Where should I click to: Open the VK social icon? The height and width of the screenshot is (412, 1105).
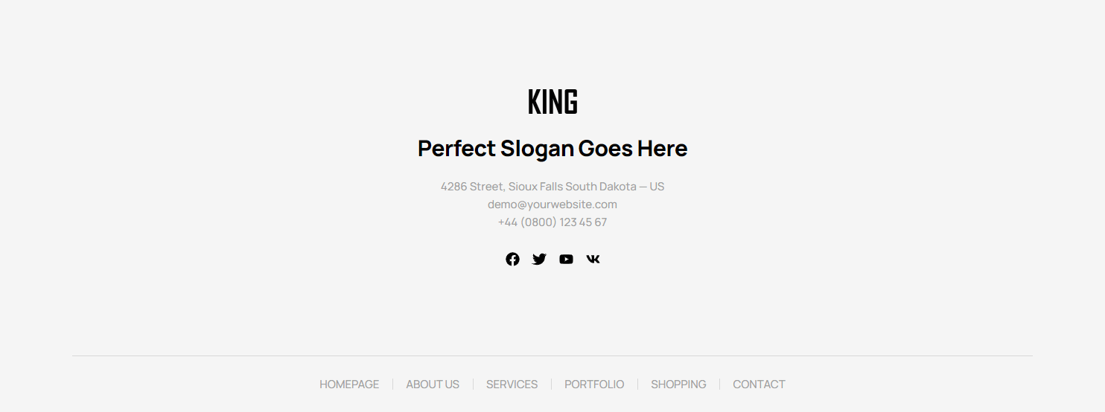click(593, 259)
